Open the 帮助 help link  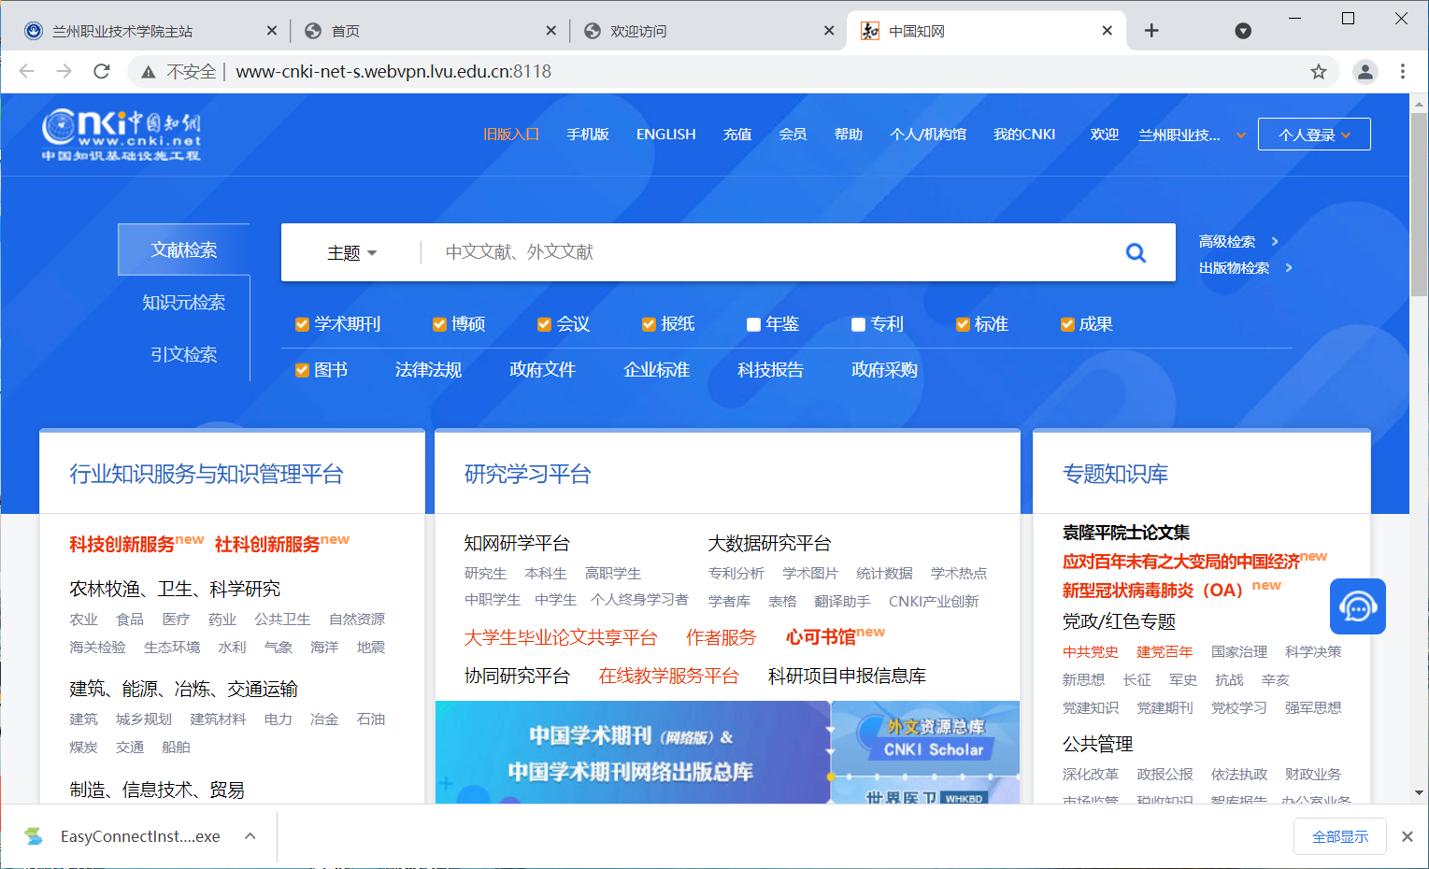coord(849,135)
